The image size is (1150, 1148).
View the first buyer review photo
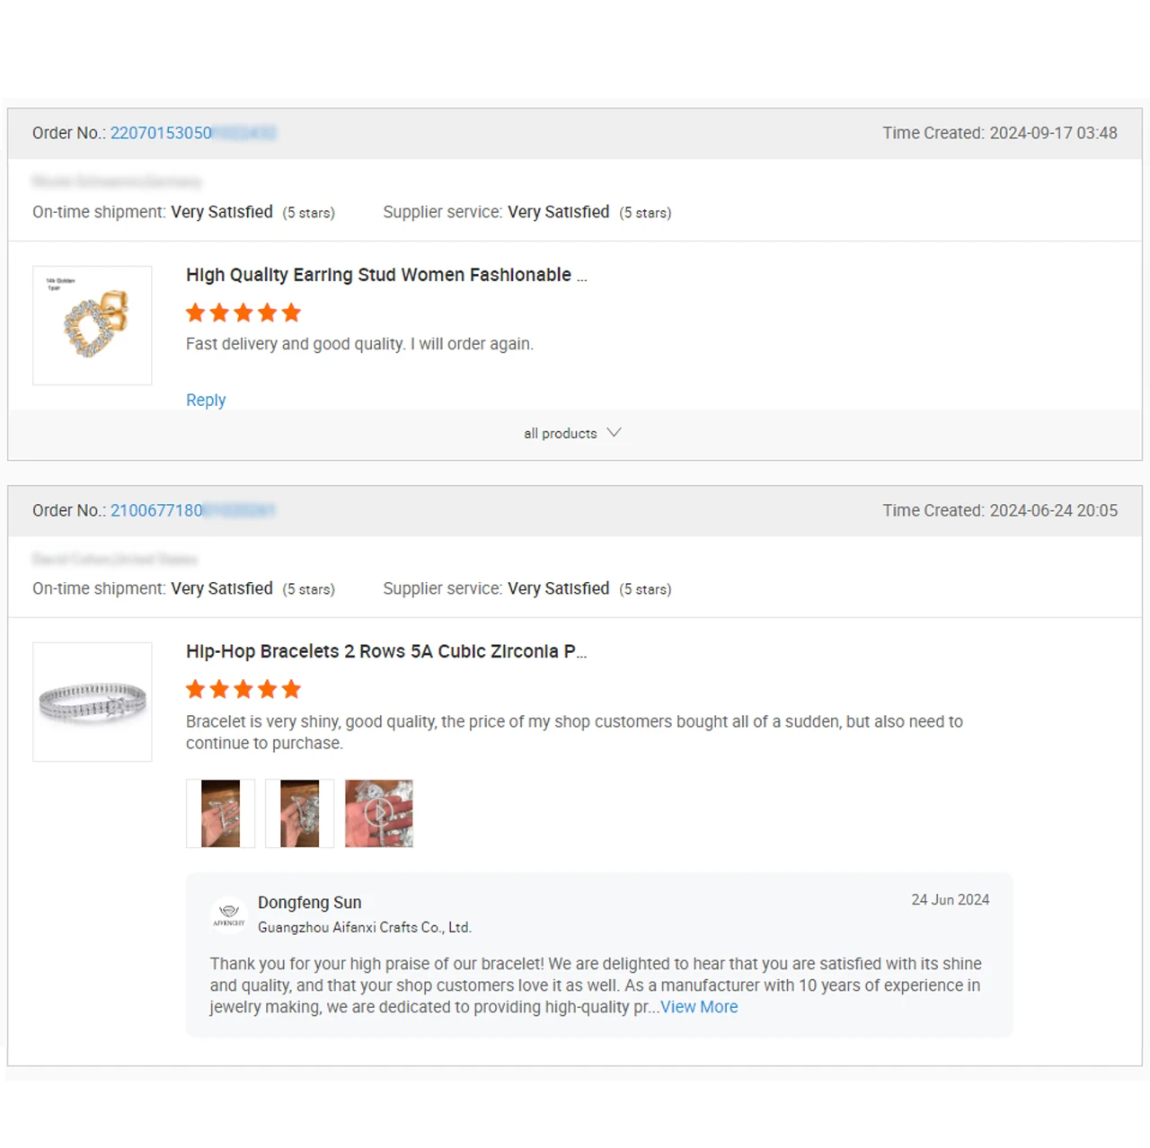pyautogui.click(x=220, y=814)
